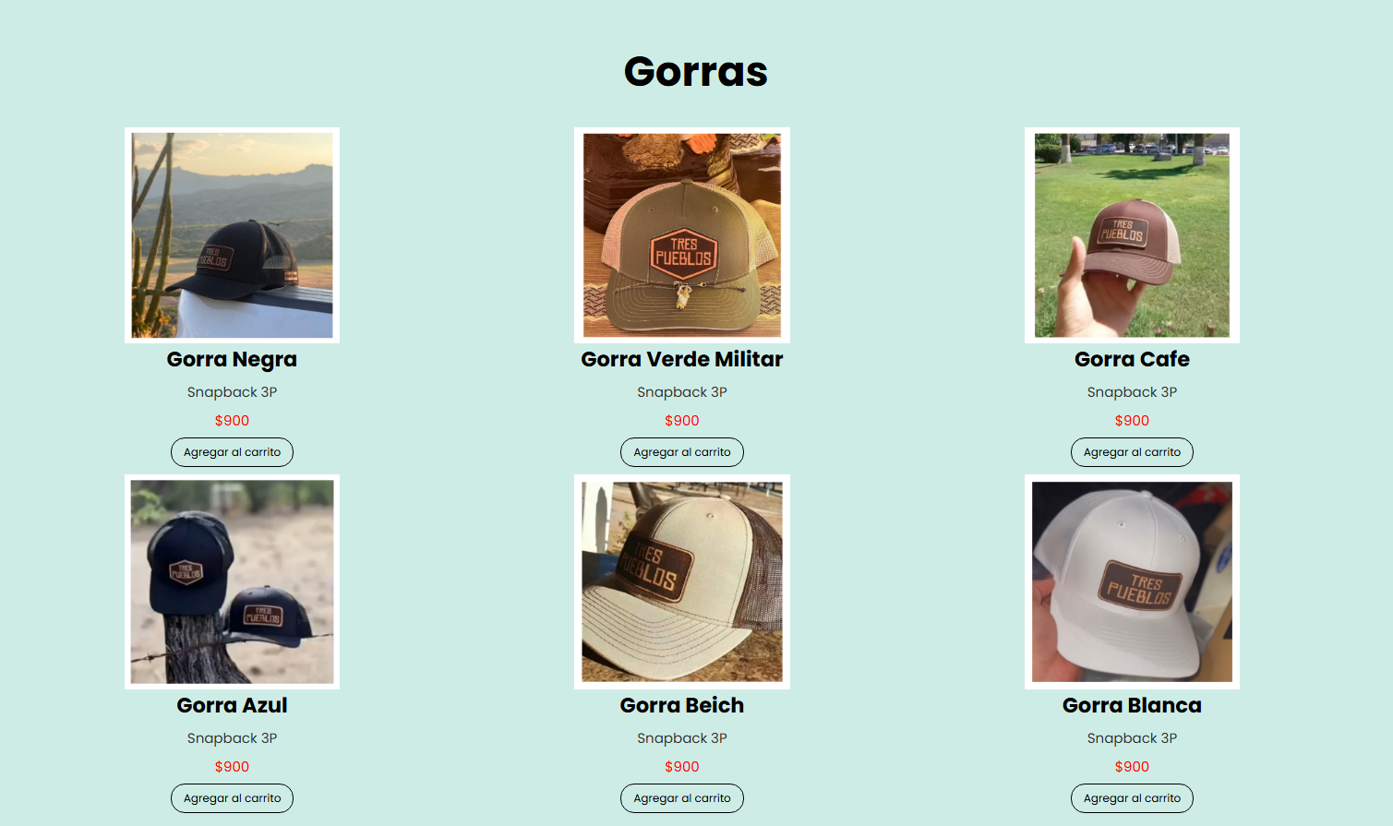Click the Gorra Beich product title
Image resolution: width=1393 pixels, height=826 pixels.
click(x=682, y=705)
